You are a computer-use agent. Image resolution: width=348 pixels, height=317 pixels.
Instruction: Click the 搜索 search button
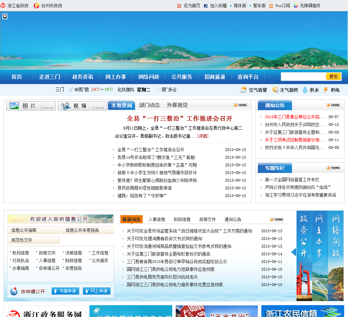tap(333, 76)
